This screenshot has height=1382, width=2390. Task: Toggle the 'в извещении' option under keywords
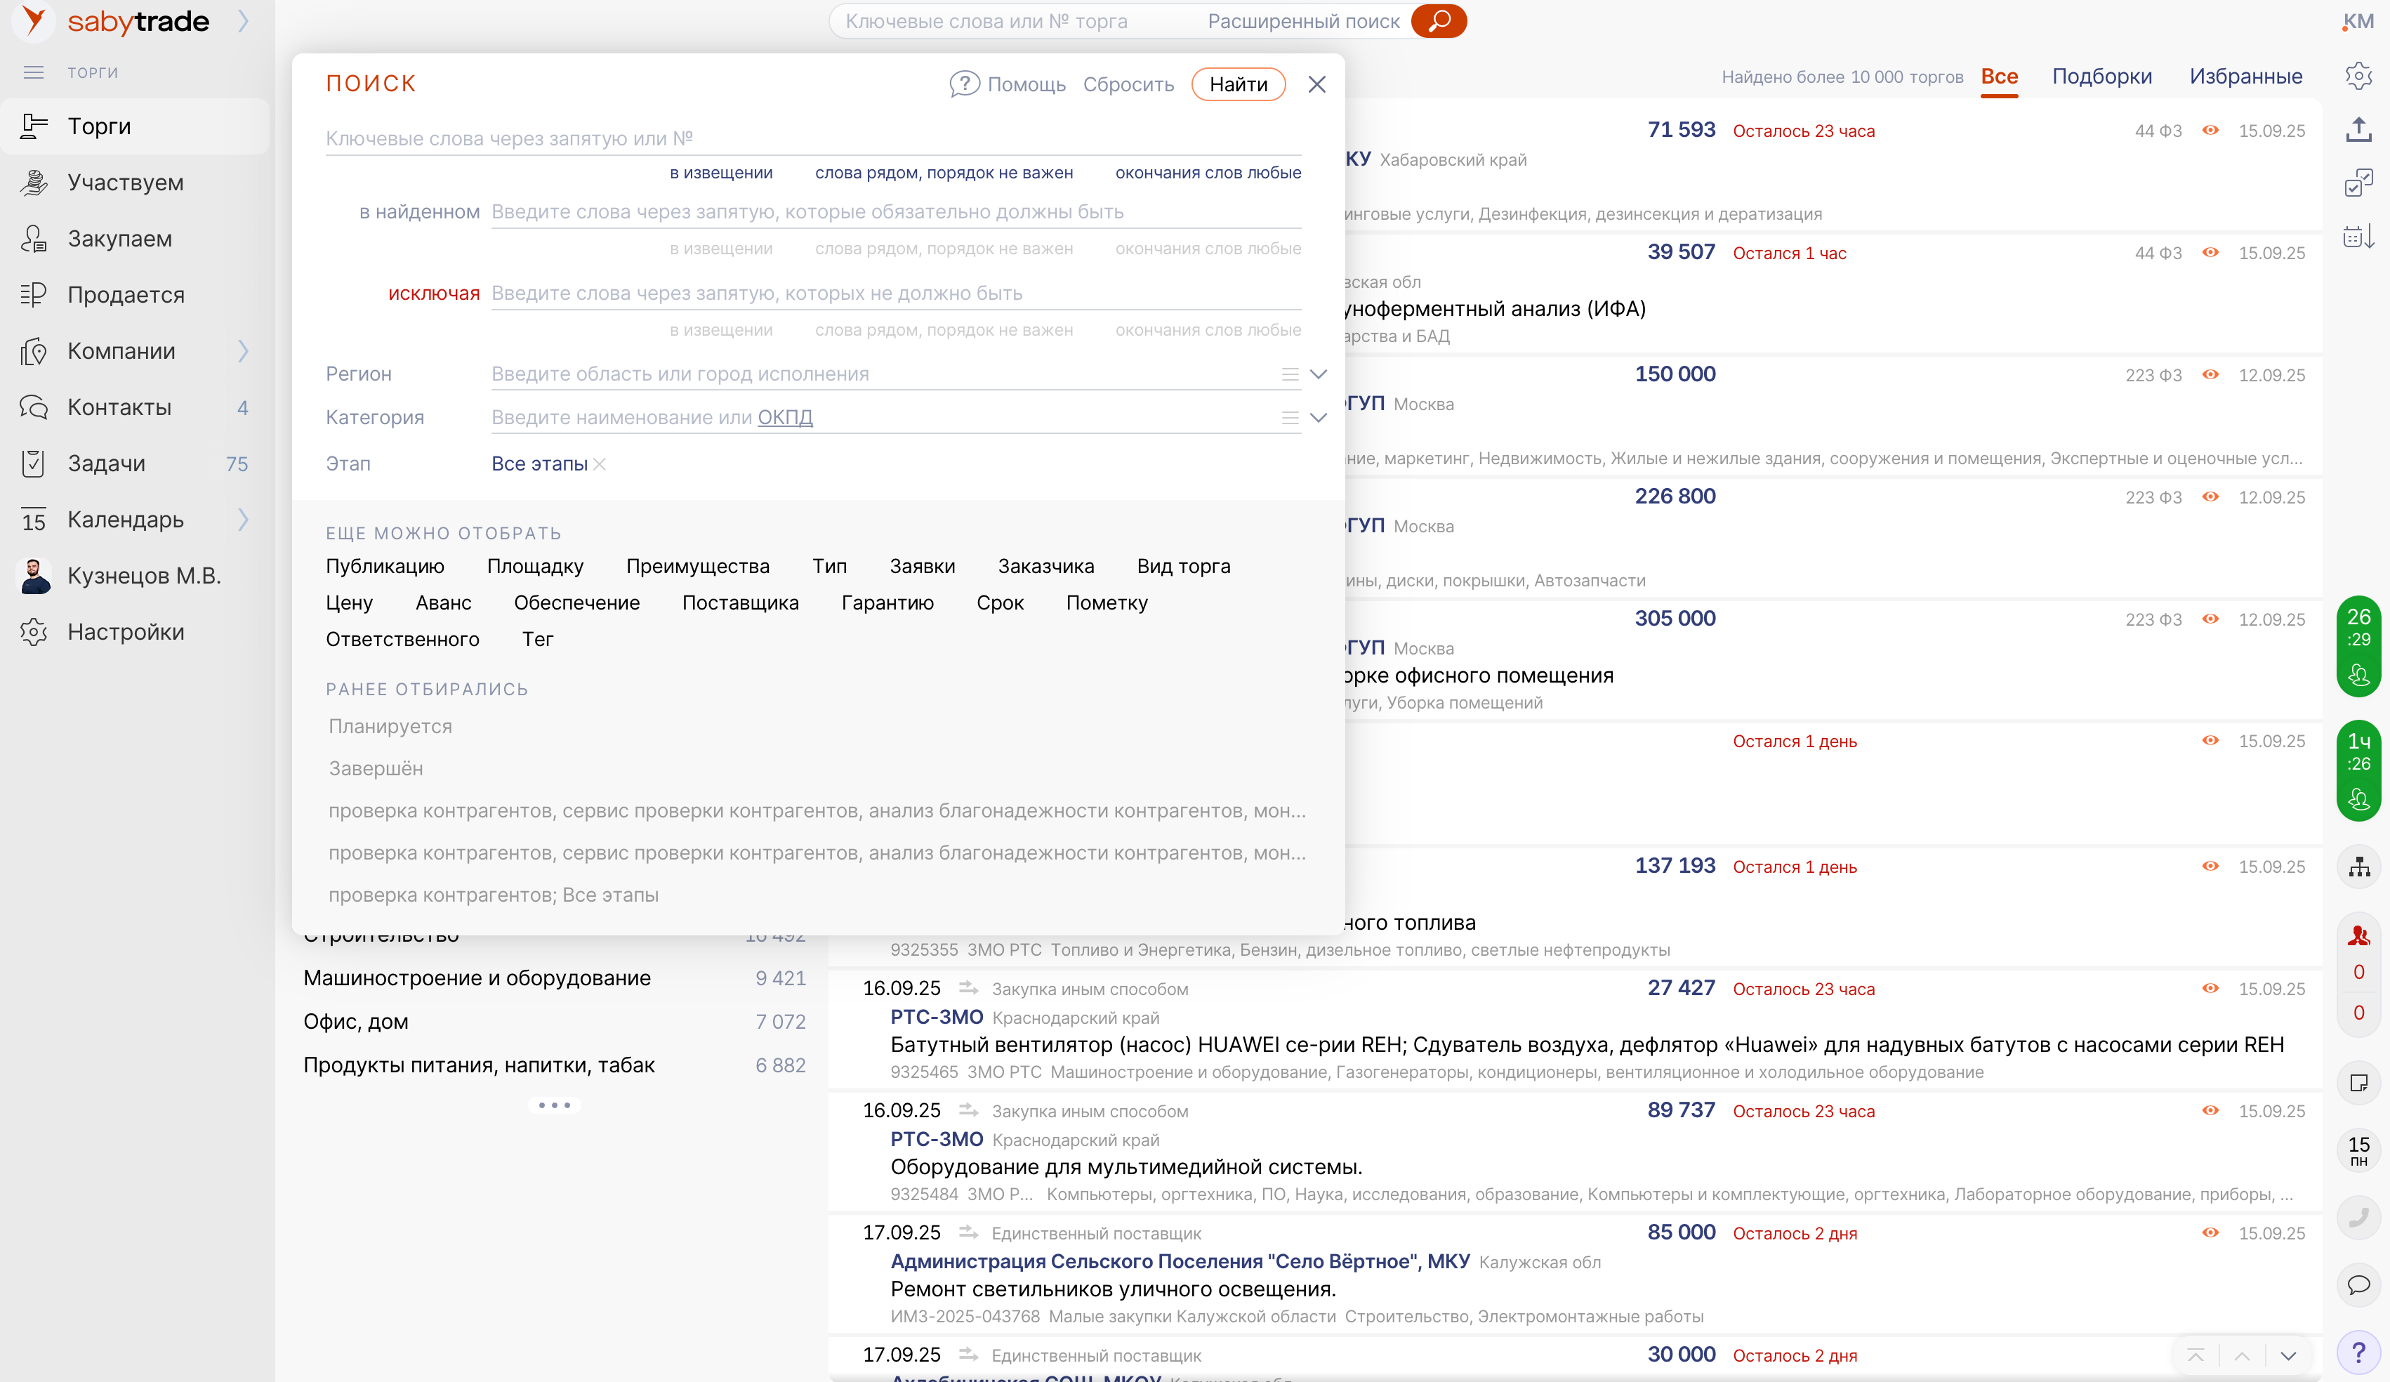721,173
